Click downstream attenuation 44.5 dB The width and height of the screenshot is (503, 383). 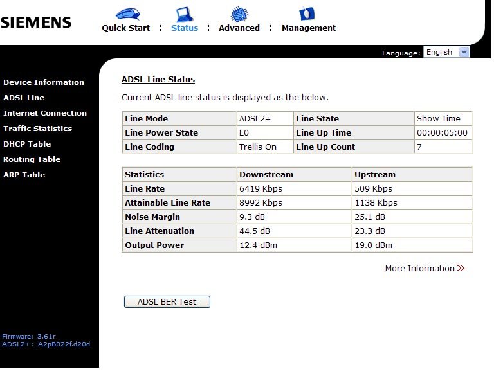tap(255, 231)
